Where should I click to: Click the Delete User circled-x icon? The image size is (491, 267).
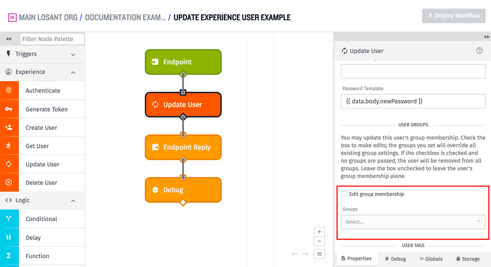[x=9, y=183]
